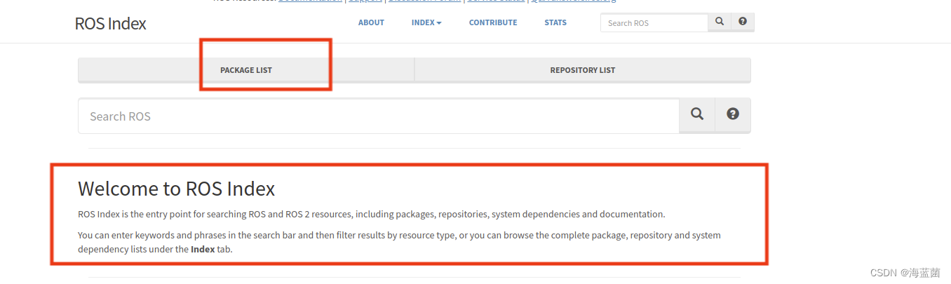Click into the large Search ROS box
This screenshot has height=284, width=951.
379,116
